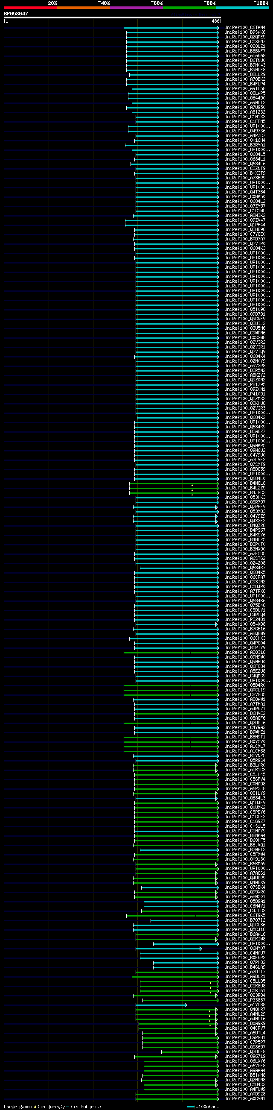Viewport: 273px width, 1110px height.
Task: Select hit UniRef100_P32481
Action: coord(245,620)
